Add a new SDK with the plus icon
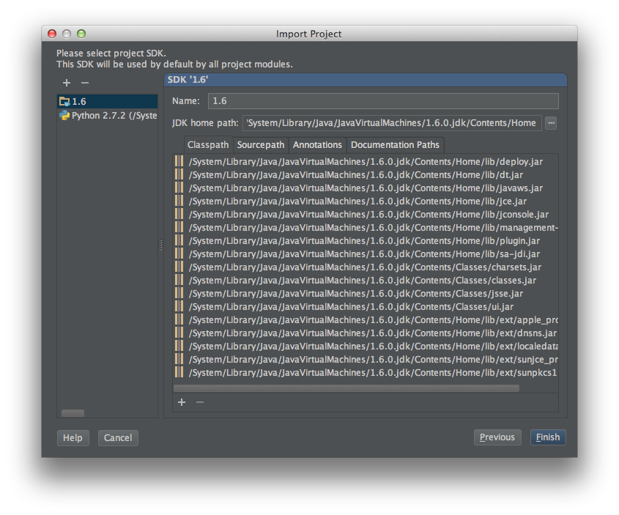Image resolution: width=619 pixels, height=515 pixels. click(66, 83)
